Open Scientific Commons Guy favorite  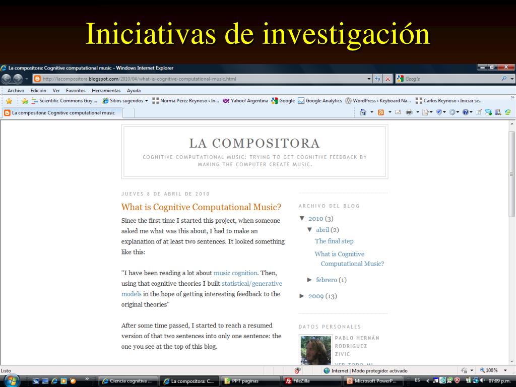(x=64, y=101)
